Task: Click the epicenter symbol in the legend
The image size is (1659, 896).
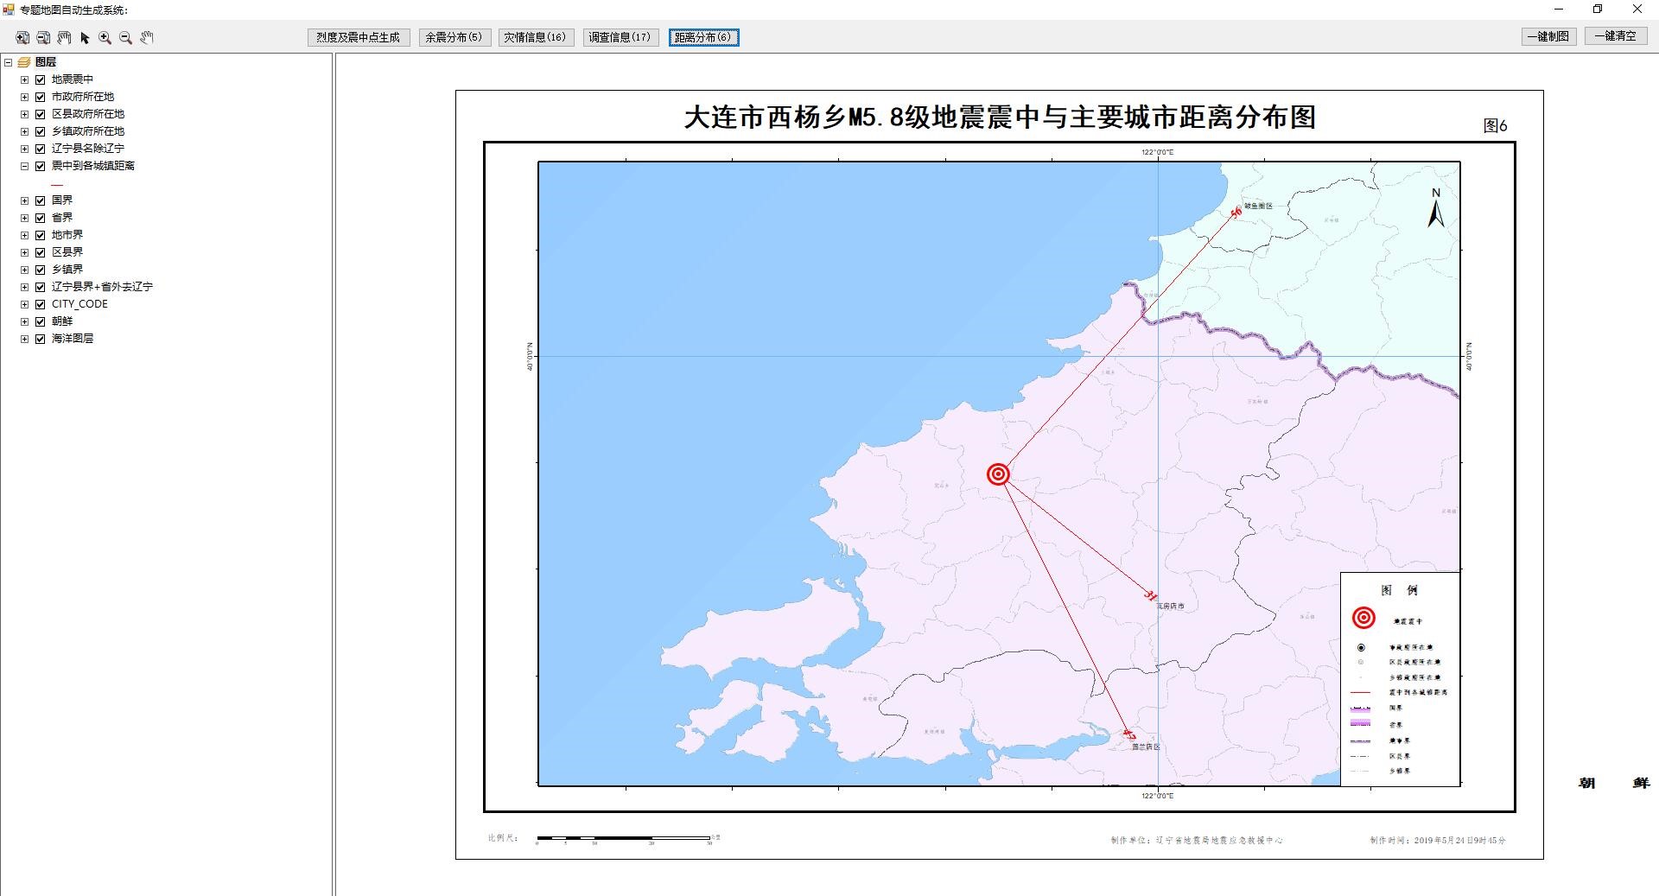Action: (1363, 618)
